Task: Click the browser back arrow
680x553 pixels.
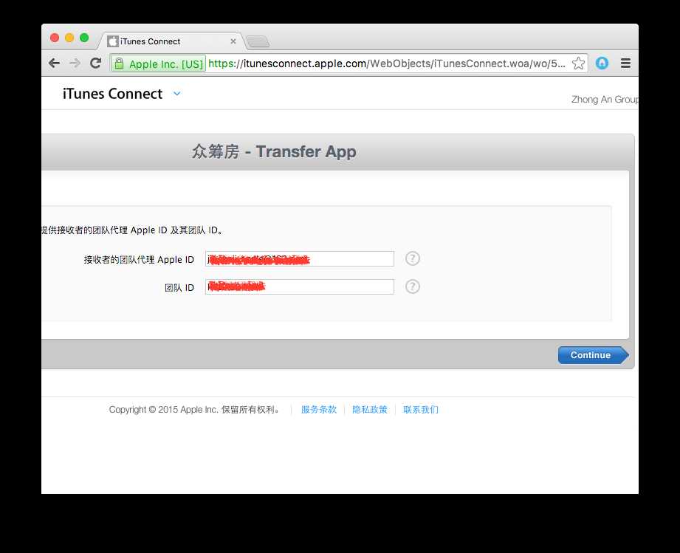Action: [54, 63]
